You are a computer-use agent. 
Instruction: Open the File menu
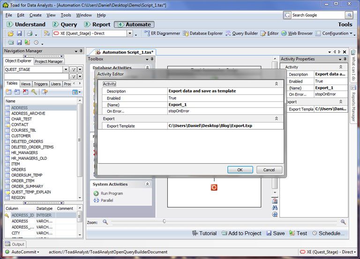9,15
